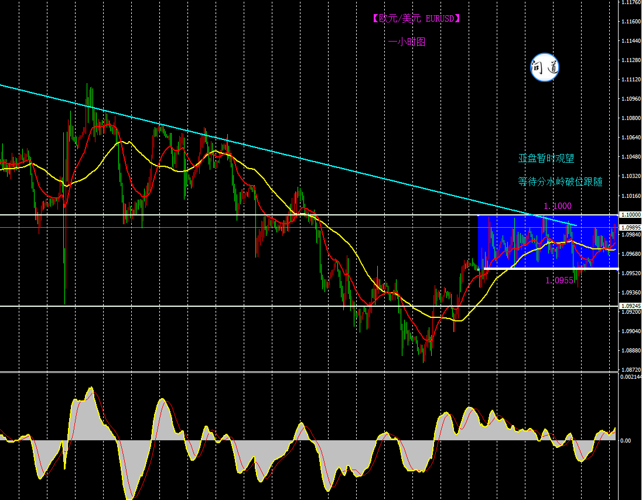
Task: Click the 1.09895 current price tag
Action: 630,227
